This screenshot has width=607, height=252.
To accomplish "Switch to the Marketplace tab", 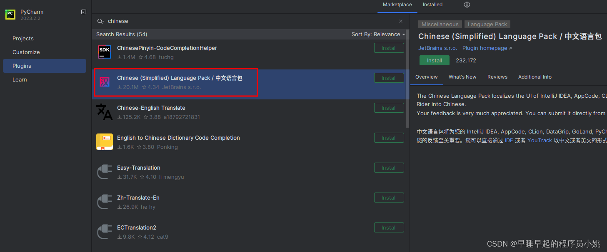I will point(397,5).
